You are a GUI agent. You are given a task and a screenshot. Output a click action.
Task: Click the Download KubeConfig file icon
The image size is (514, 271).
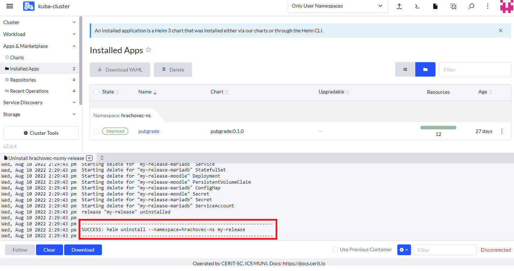pyautogui.click(x=435, y=6)
